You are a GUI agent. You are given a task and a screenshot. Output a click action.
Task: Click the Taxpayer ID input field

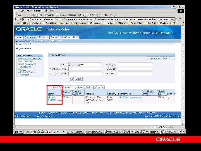click(x=135, y=74)
